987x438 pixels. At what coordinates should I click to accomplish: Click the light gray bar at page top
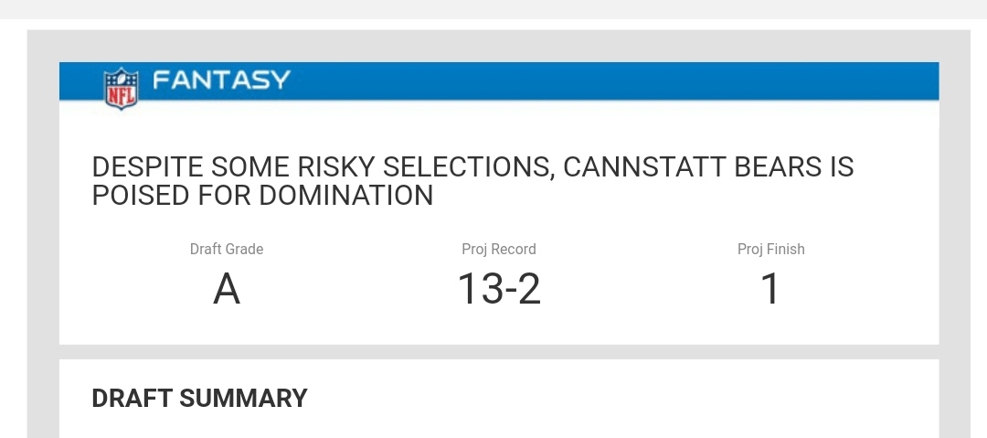493,9
